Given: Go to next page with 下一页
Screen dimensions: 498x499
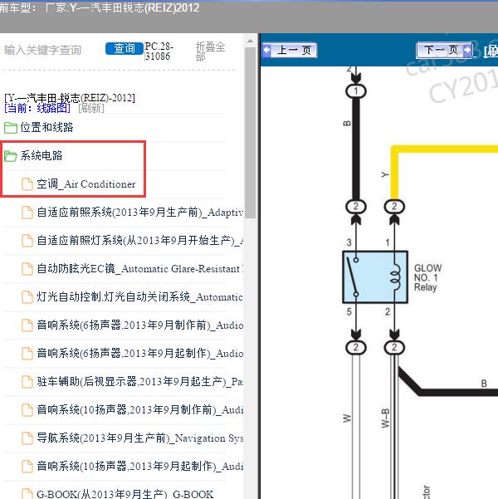Looking at the screenshot, I should [x=445, y=50].
